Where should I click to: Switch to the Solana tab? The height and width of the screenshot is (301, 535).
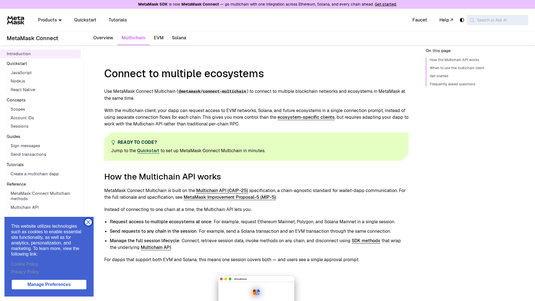tap(179, 38)
